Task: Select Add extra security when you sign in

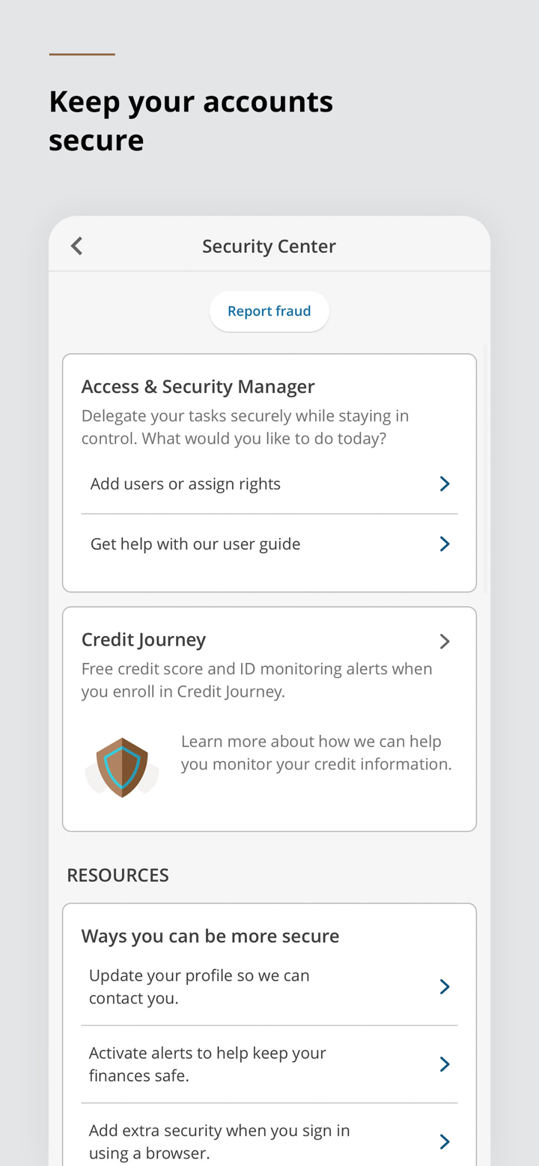Action: (x=219, y=1141)
